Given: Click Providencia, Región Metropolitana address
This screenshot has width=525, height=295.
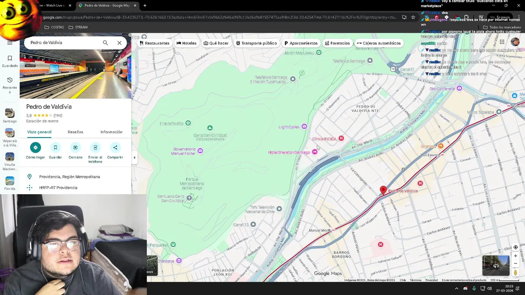Looking at the screenshot, I should 70,177.
